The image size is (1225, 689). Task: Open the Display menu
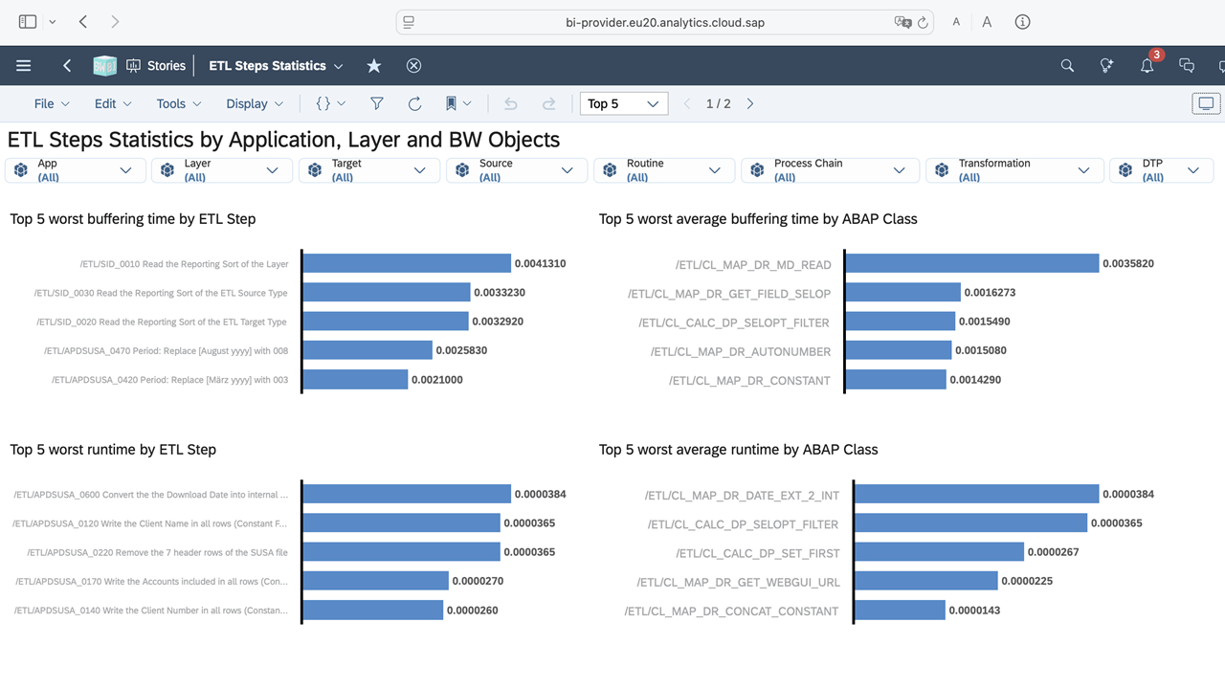pyautogui.click(x=255, y=103)
